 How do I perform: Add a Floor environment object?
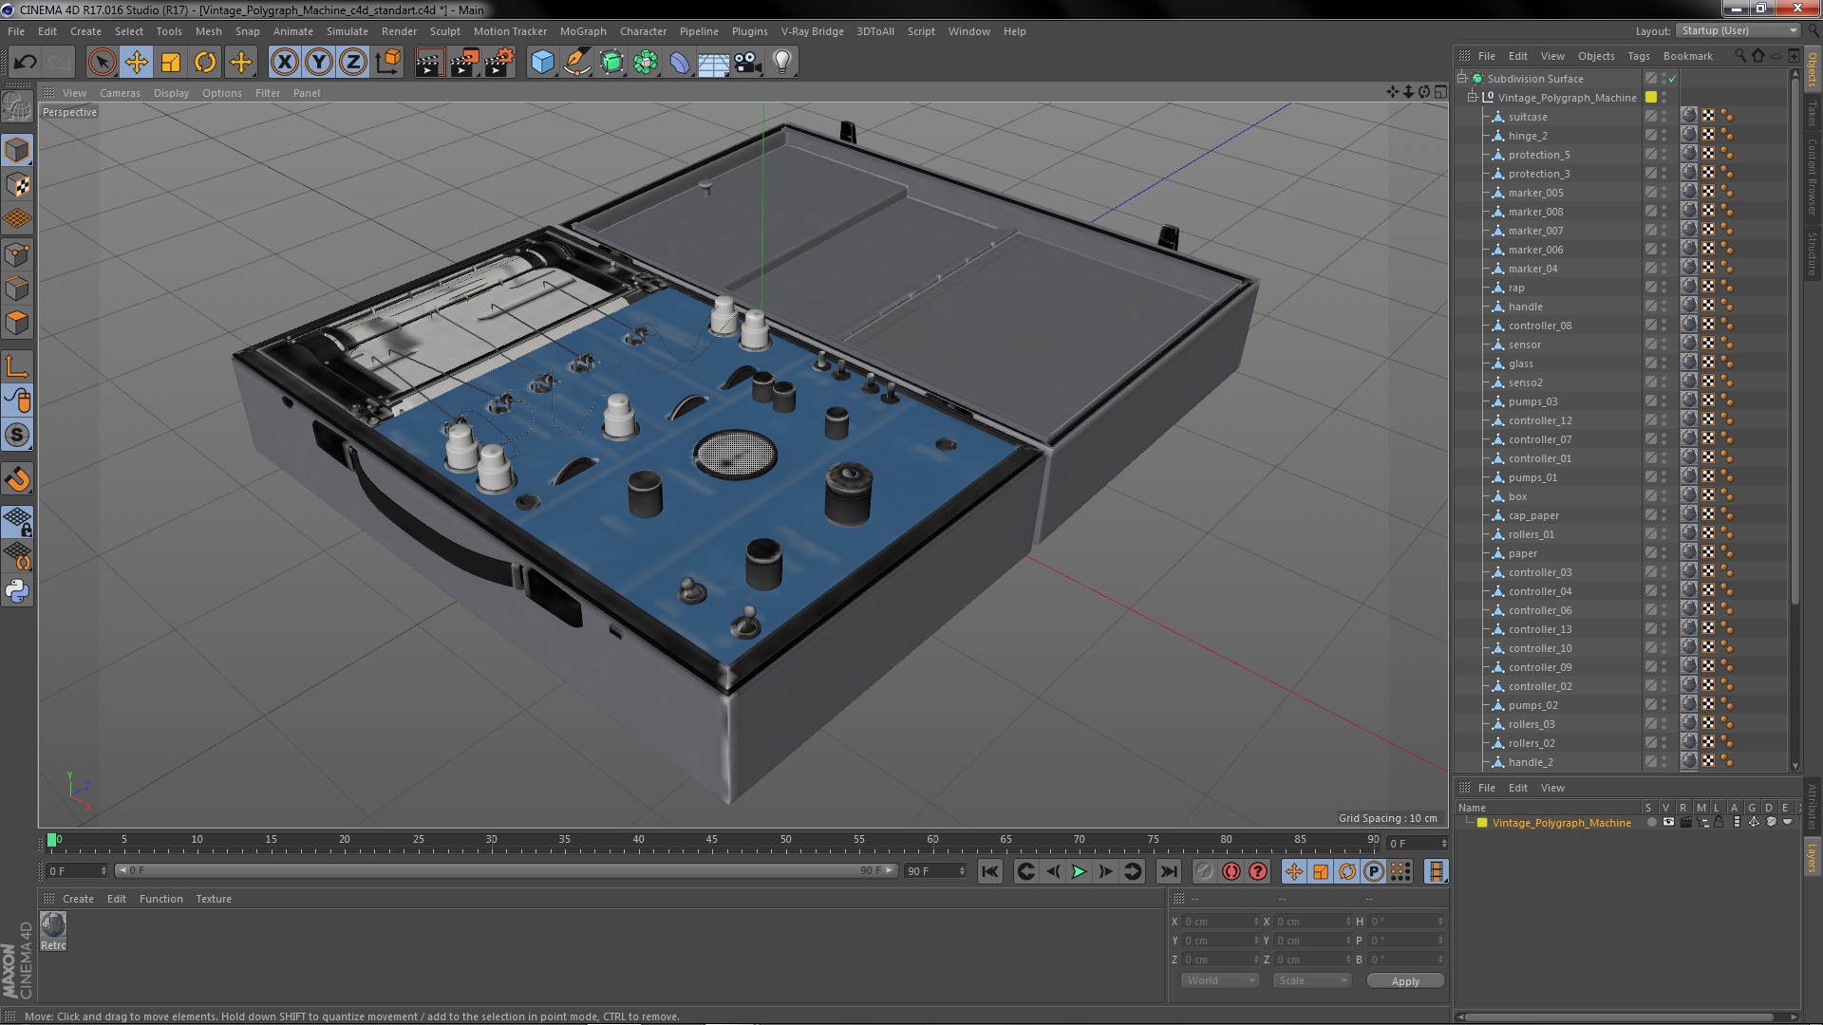tap(714, 63)
